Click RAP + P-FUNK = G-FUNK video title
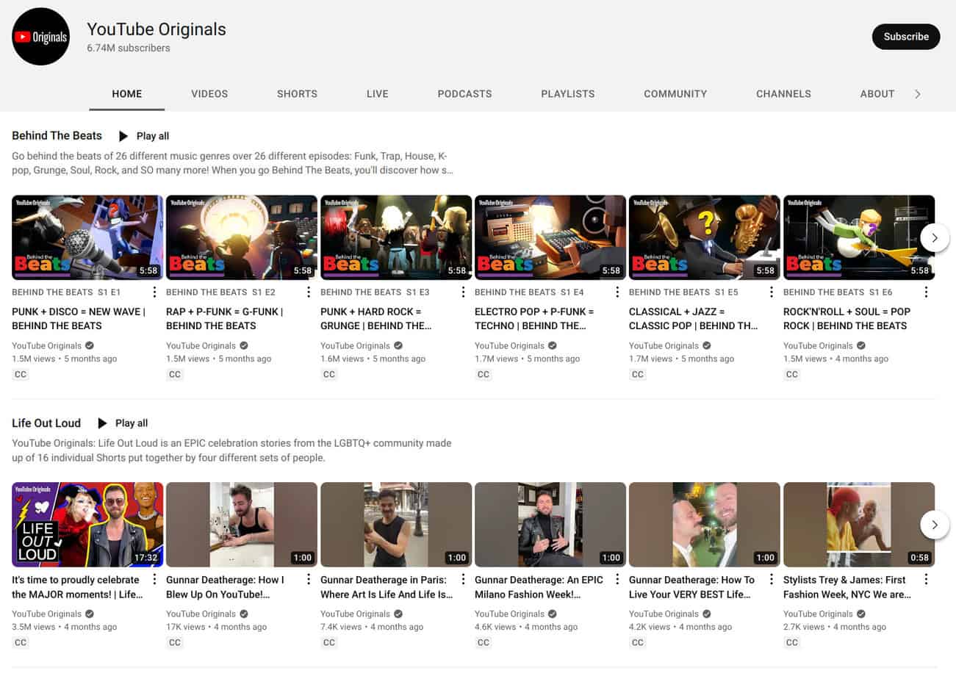This screenshot has height=679, width=956. point(225,319)
